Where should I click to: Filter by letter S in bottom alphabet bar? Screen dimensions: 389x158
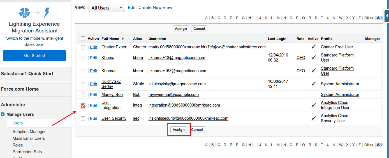click(316, 145)
